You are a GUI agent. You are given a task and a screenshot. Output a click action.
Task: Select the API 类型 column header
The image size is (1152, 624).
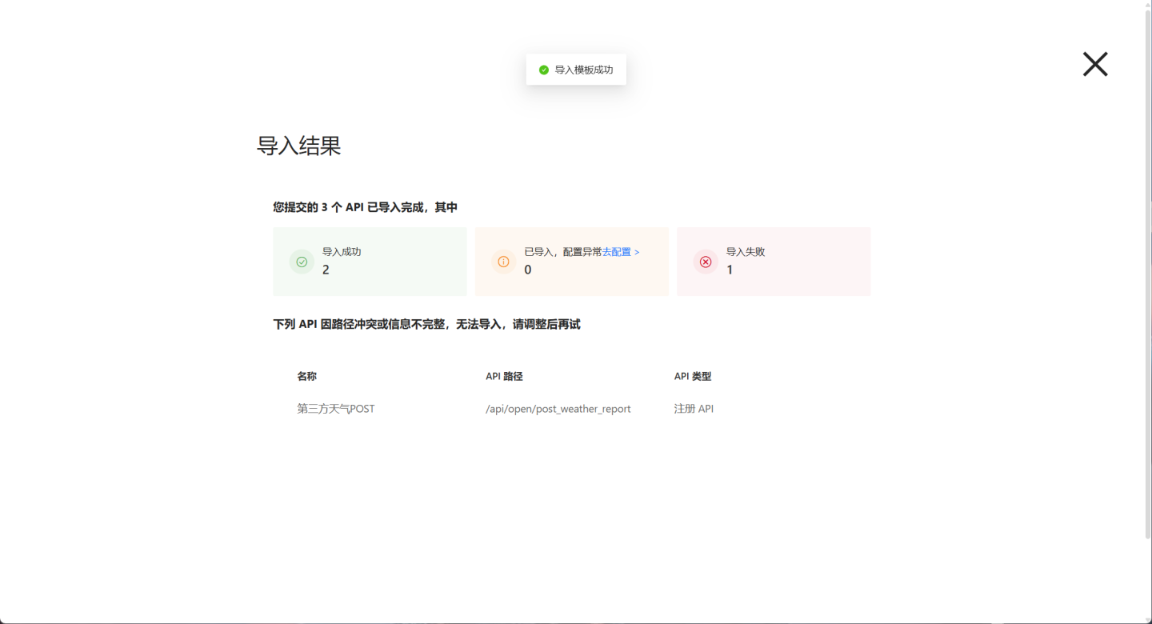coord(693,376)
